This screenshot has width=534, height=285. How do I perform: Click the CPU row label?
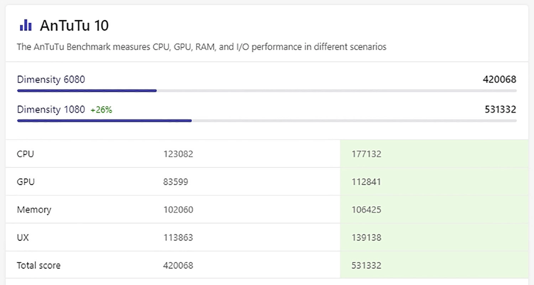pos(25,154)
